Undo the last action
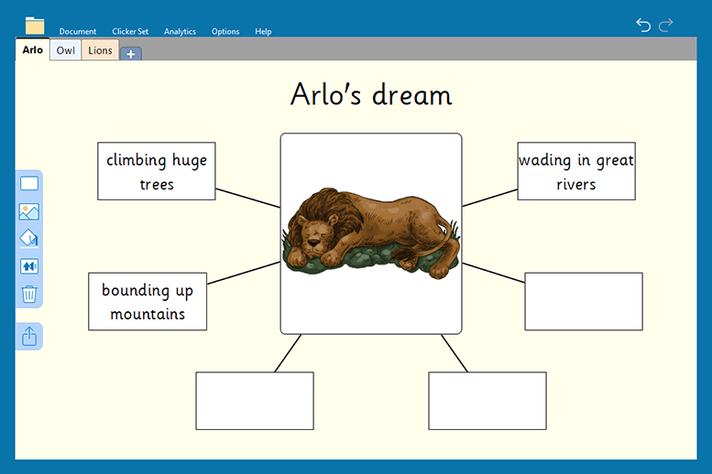This screenshot has width=712, height=474. click(643, 26)
